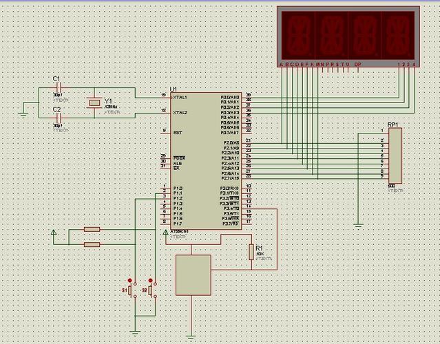Toggle the red latch dot on S2
This screenshot has width=440, height=344.
(150, 280)
